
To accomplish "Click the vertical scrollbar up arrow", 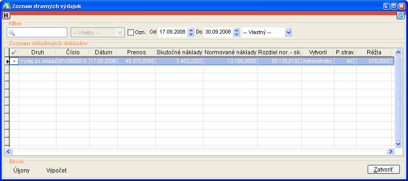I will (x=398, y=52).
